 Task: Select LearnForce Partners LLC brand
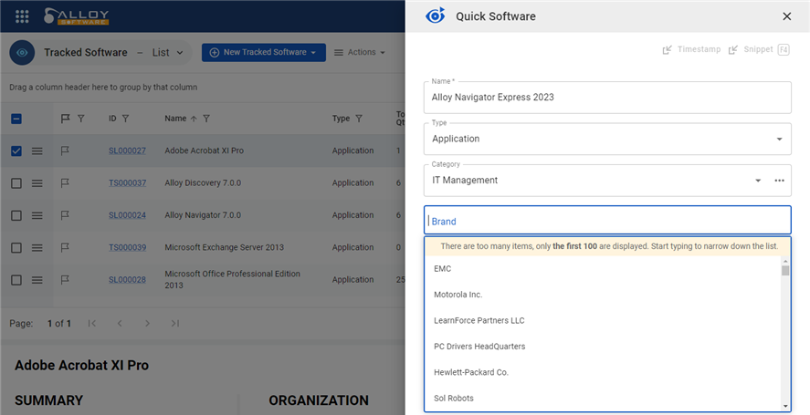(604, 320)
